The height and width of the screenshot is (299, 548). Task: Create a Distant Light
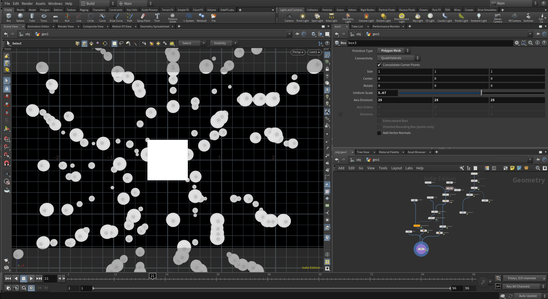click(x=384, y=17)
